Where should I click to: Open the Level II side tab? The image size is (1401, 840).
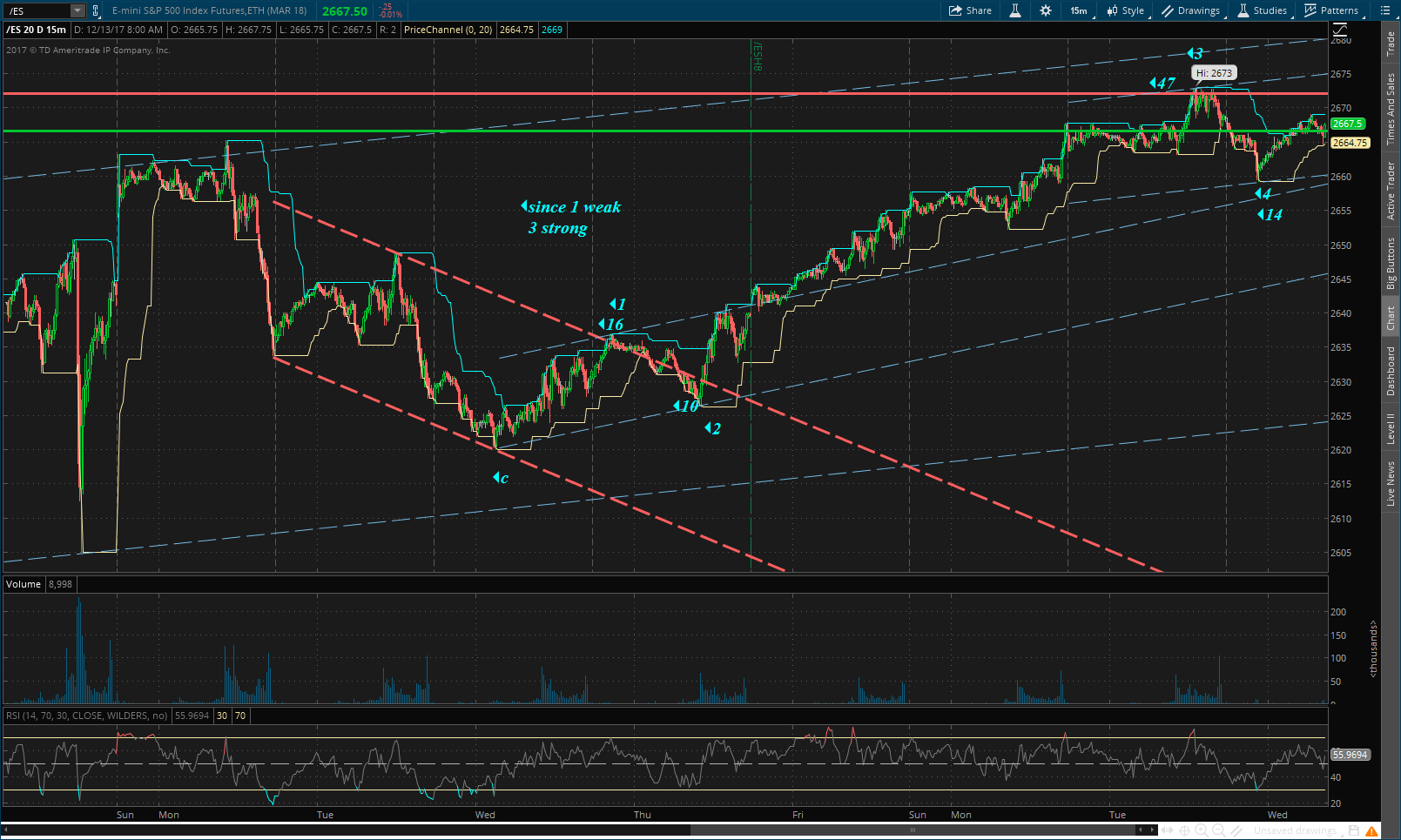coord(1391,429)
